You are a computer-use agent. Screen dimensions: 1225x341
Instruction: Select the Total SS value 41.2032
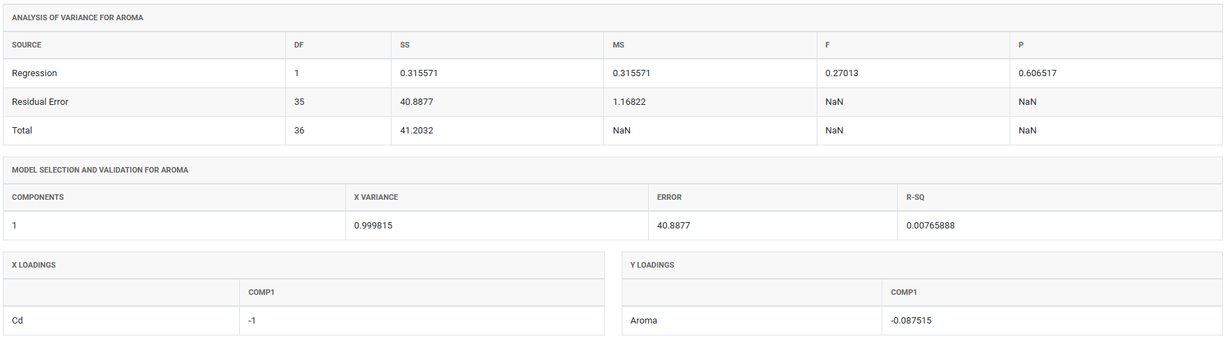click(416, 131)
